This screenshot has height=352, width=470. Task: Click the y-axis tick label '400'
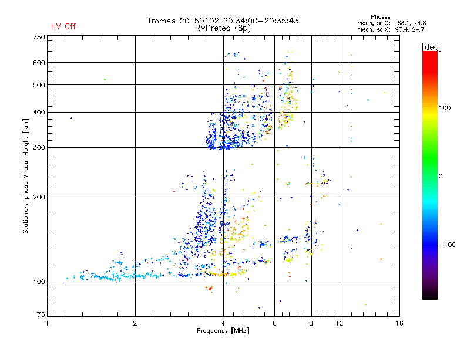[x=39, y=112]
